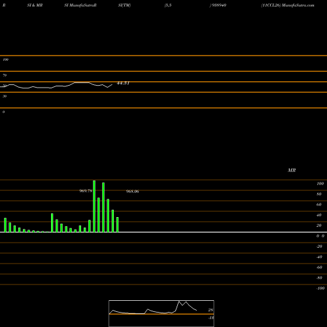Click the (11CCL26) MunafaSutra.com header text
The image size is (327, 327).
288,5
